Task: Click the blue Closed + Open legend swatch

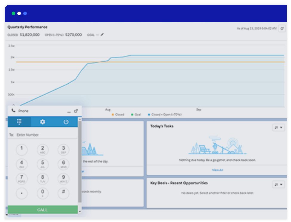Action: (149, 115)
